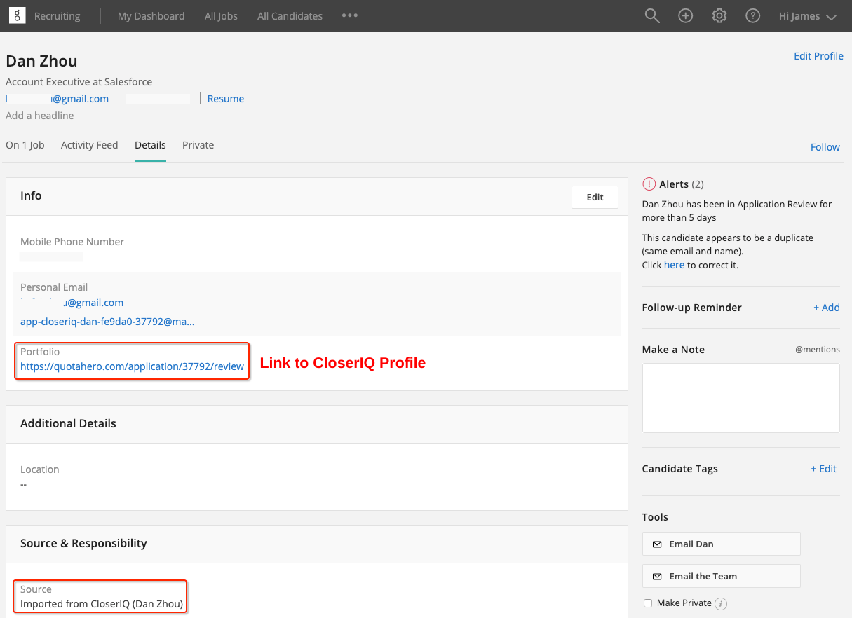Open the search magnifier icon
Image resolution: width=852 pixels, height=618 pixels.
[x=652, y=16]
